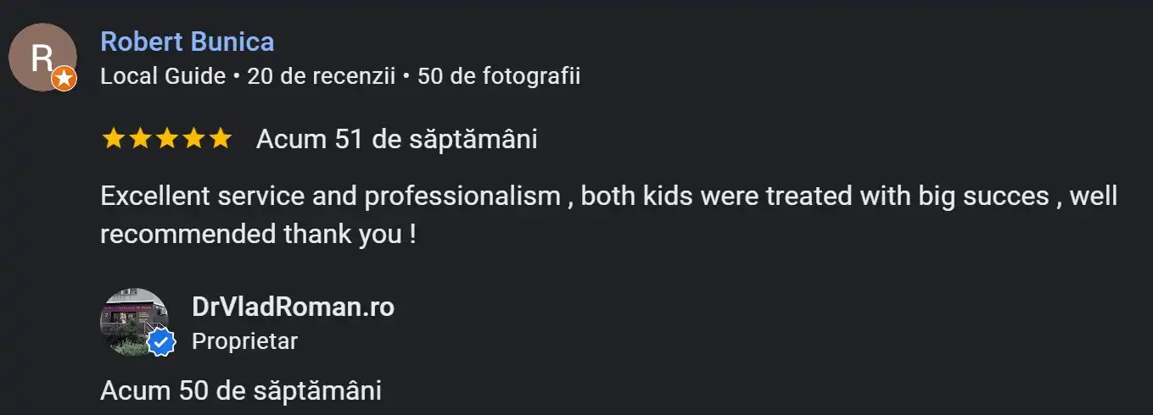Click the fourth yellow rating star
The image size is (1153, 415).
coord(193,139)
